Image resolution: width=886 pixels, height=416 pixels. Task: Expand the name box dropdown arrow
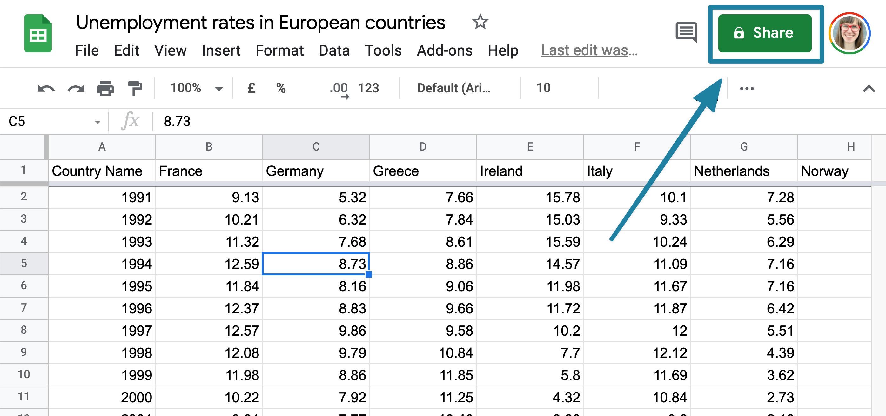98,122
